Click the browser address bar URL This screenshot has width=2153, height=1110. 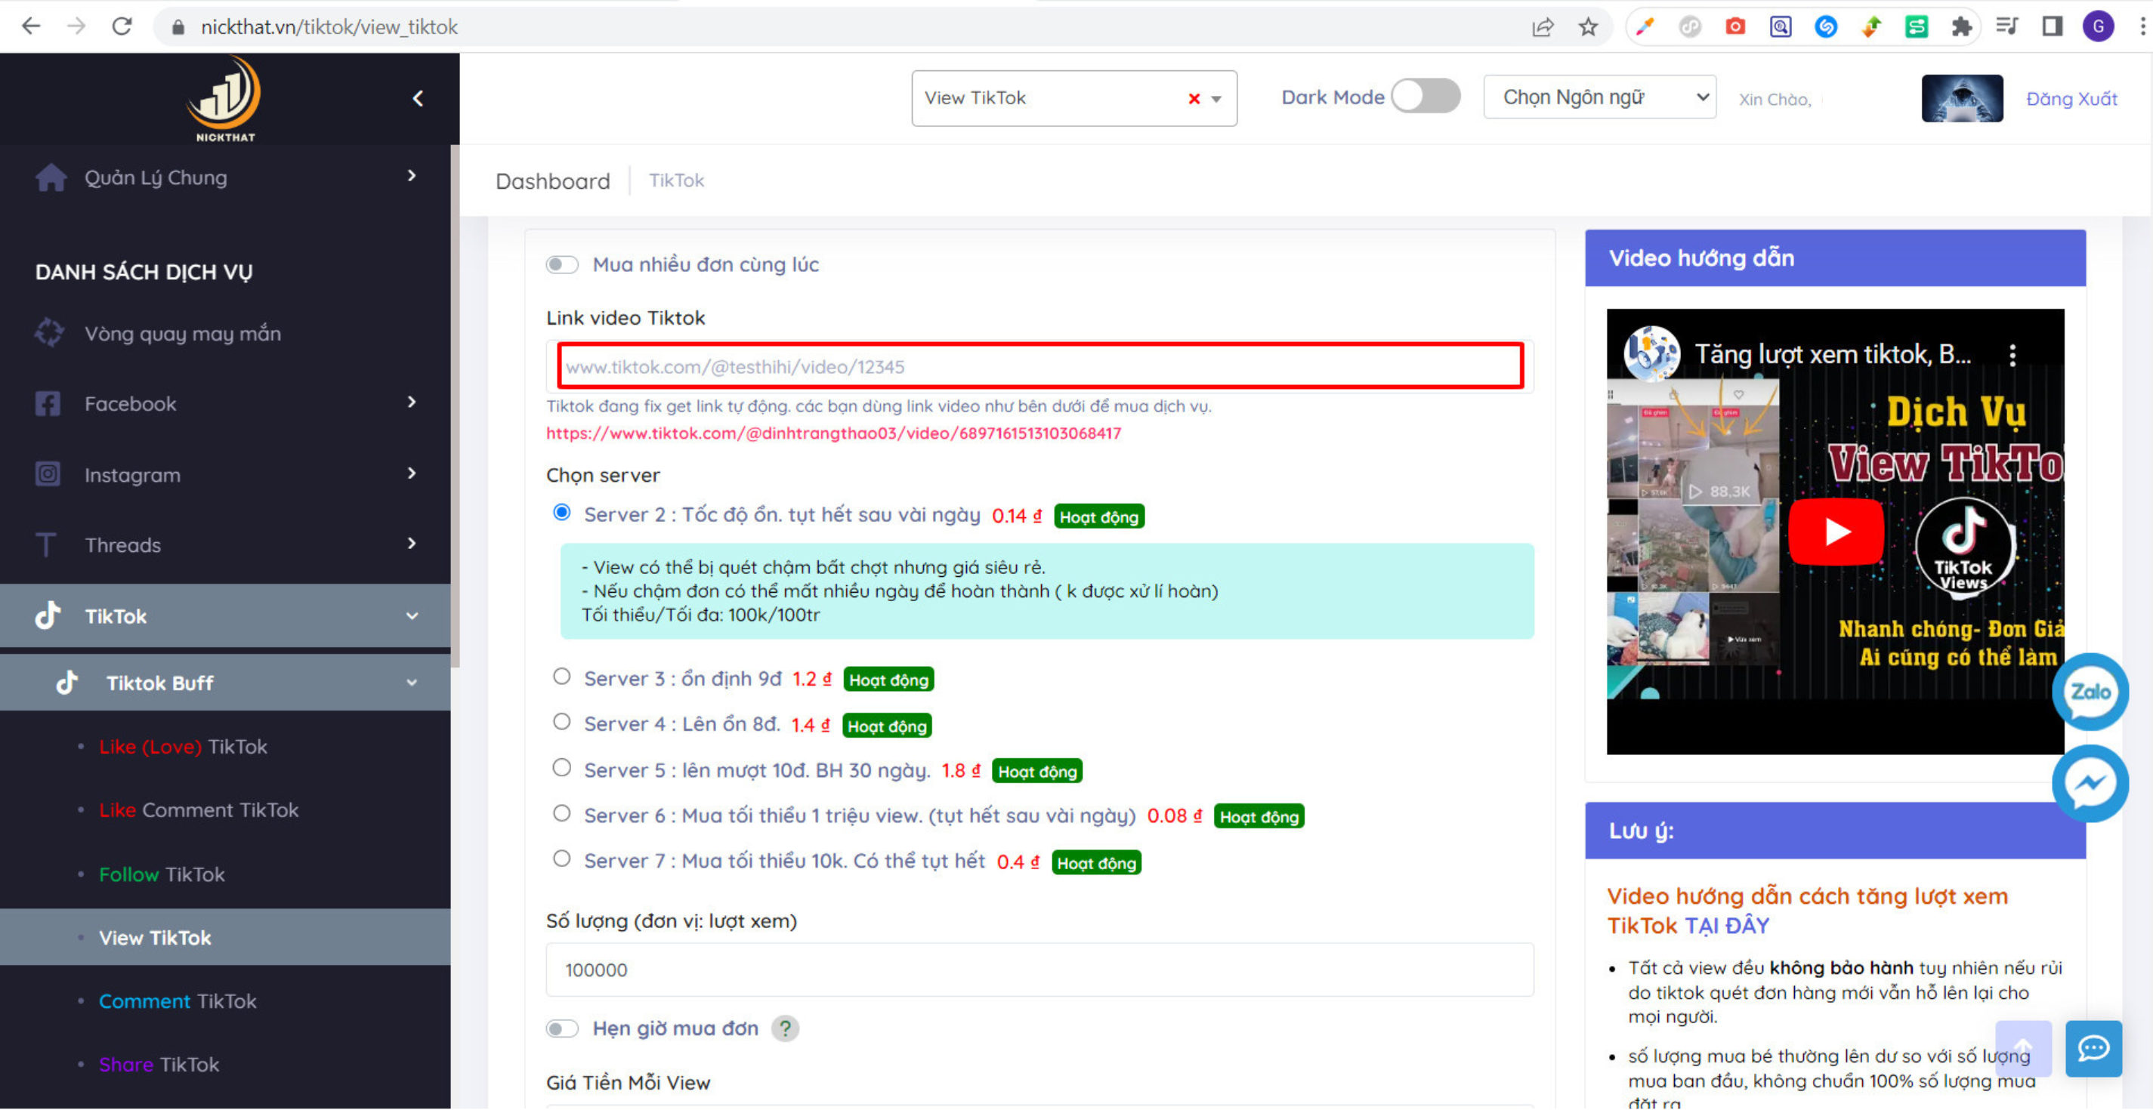(x=329, y=26)
